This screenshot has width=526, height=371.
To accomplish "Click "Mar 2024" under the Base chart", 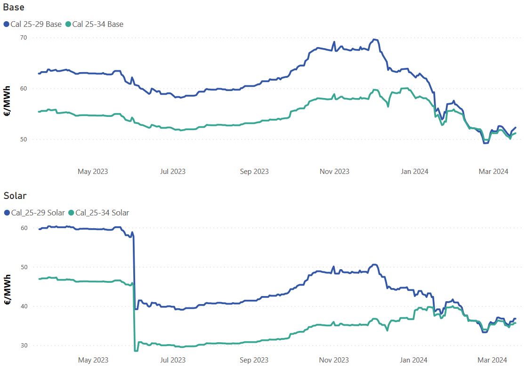I will click(x=494, y=172).
